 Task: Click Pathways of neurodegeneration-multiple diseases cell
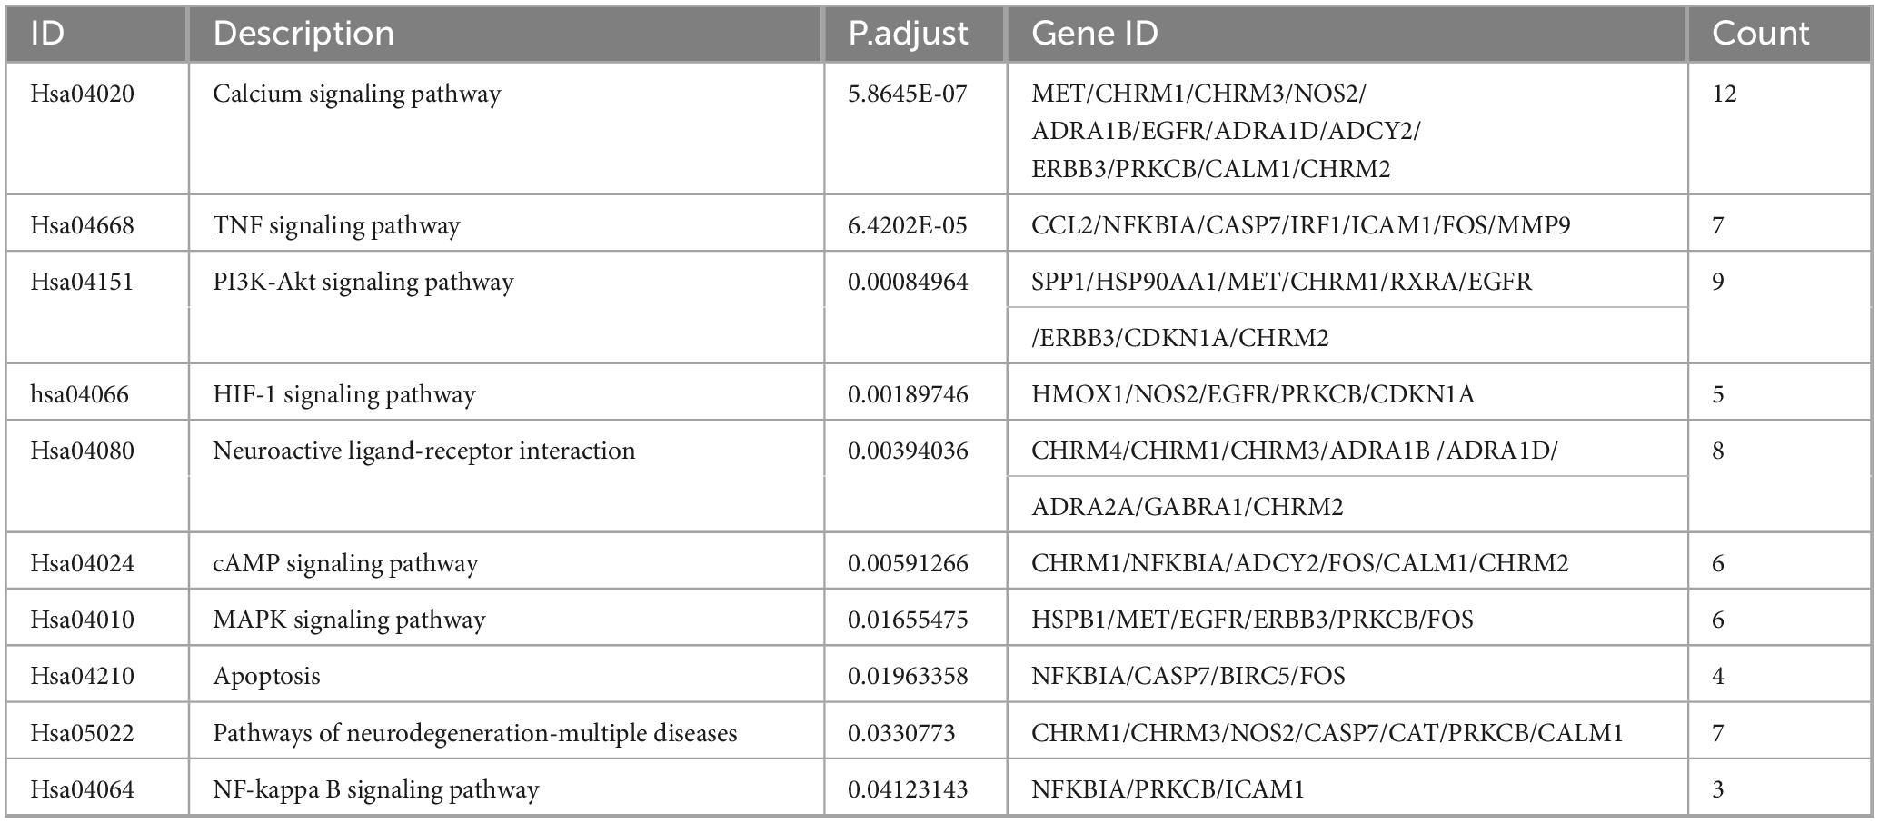click(x=474, y=733)
